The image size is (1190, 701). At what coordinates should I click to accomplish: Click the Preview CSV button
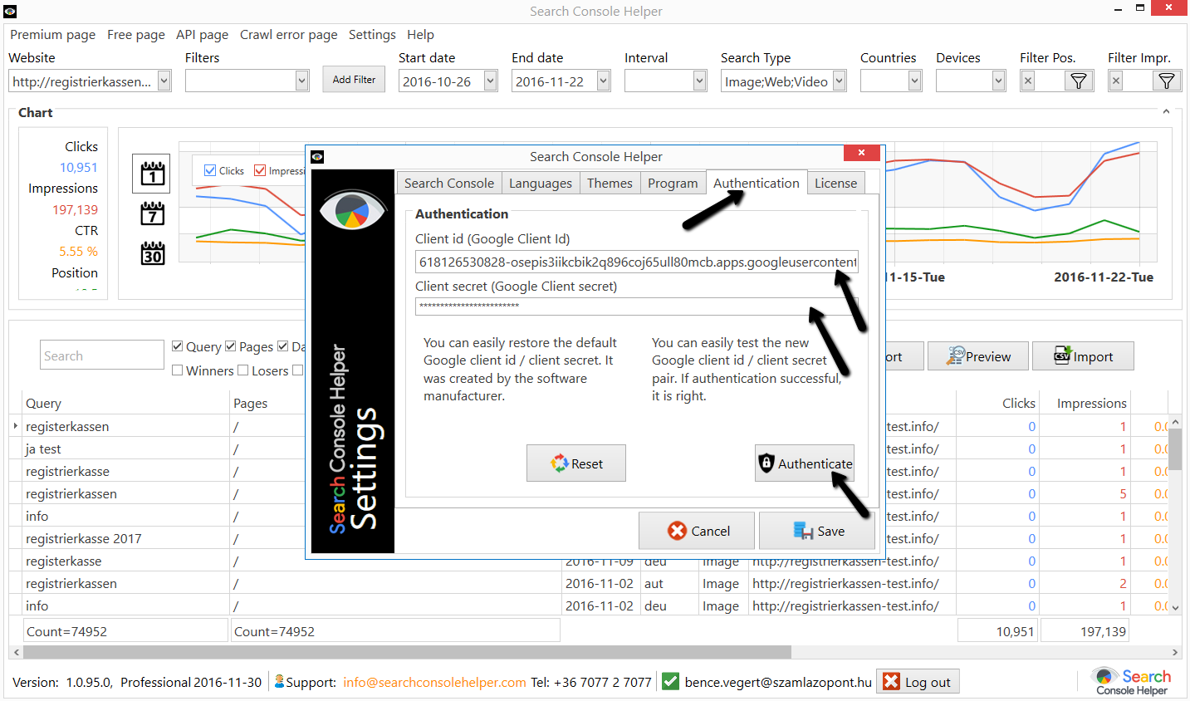tap(978, 356)
